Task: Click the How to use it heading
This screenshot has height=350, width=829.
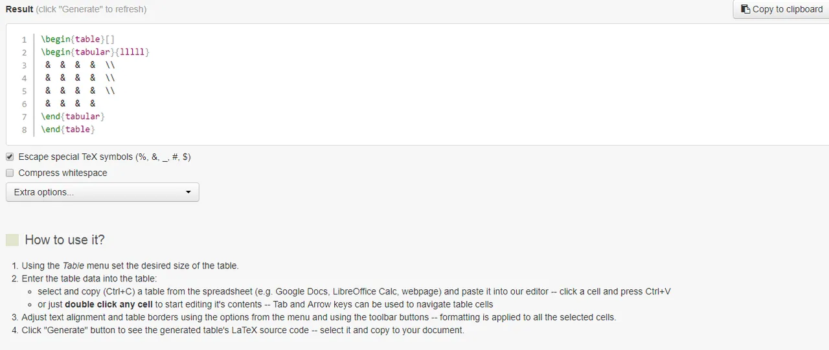Action: tap(65, 240)
